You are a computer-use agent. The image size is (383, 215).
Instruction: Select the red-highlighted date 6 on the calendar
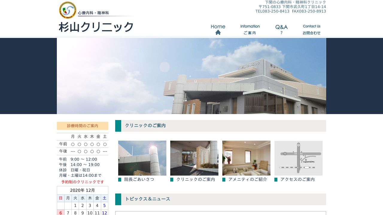(60, 213)
